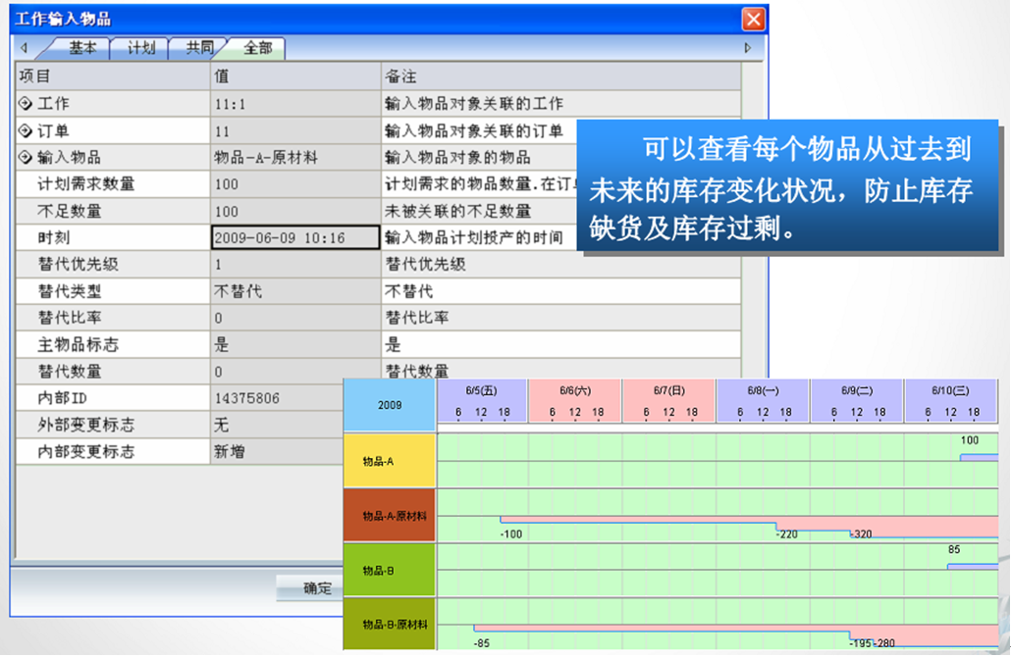Image resolution: width=1011 pixels, height=657 pixels.
Task: Select the 主物品标志 value cell 是
Action: coord(294,345)
